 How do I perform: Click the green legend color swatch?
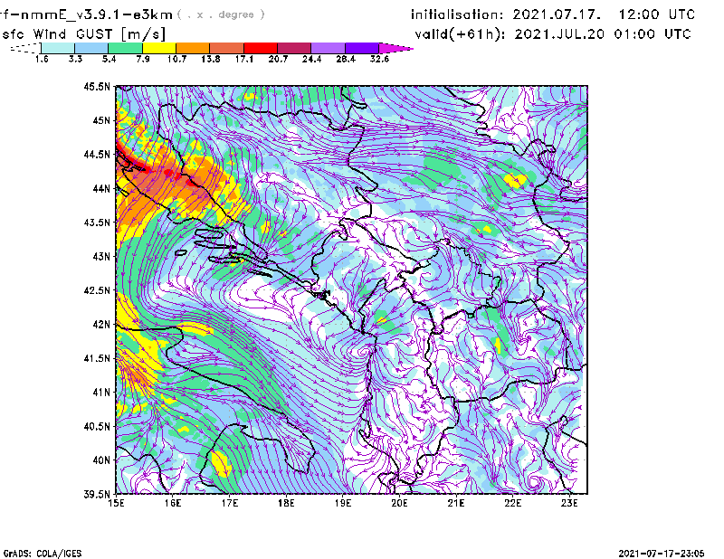coord(125,48)
